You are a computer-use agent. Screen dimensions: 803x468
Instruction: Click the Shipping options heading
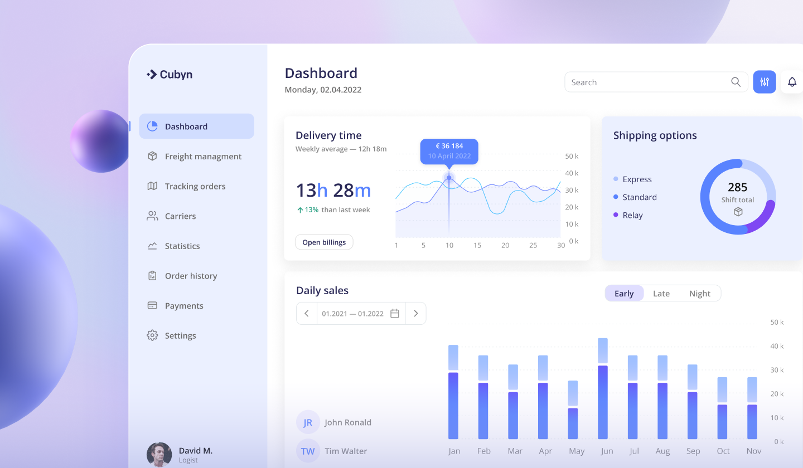[655, 135]
